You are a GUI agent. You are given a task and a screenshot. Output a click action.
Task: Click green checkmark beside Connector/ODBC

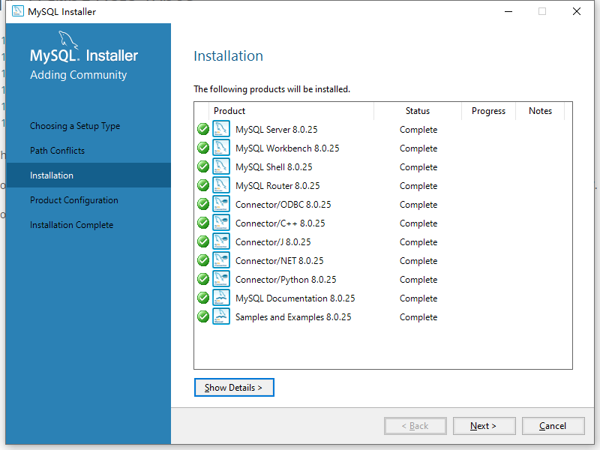203,204
